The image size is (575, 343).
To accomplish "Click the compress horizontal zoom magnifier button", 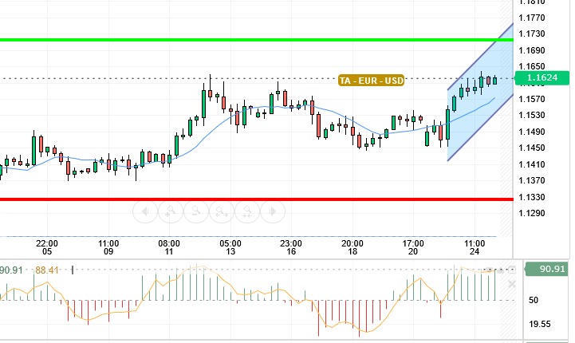I will click(247, 211).
